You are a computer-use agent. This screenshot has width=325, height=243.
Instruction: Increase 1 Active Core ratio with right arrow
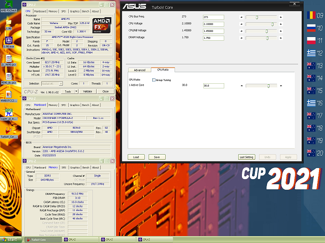point(281,86)
